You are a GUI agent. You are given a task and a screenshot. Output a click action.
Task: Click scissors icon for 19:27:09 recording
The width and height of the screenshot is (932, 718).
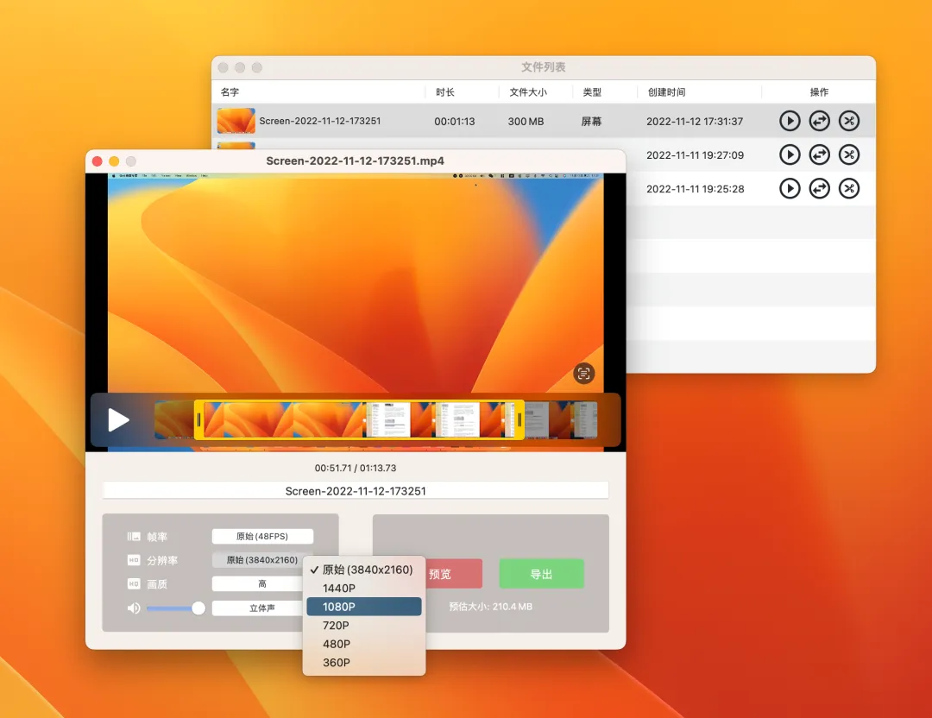(849, 155)
